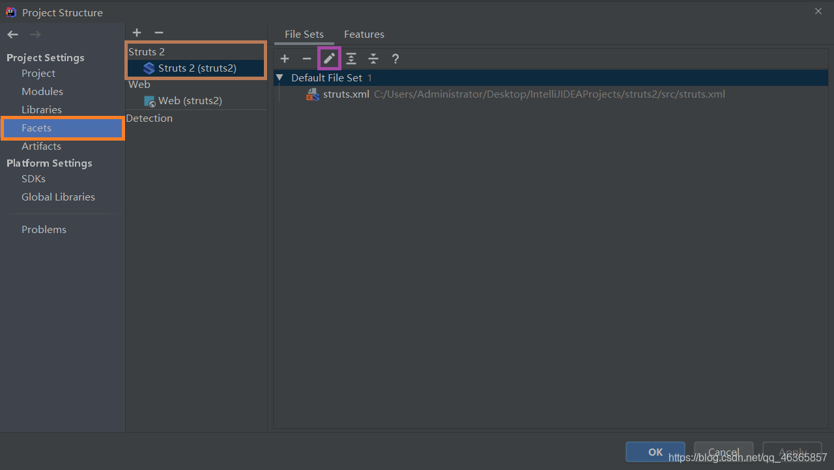Open the Project settings page
Image resolution: width=834 pixels, height=470 pixels.
38,74
